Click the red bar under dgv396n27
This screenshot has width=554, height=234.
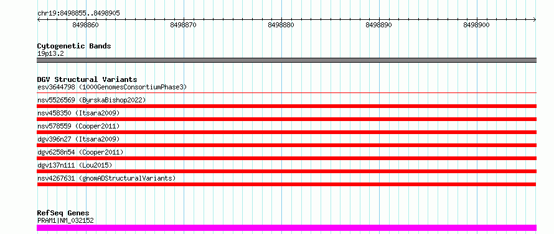tap(286, 145)
